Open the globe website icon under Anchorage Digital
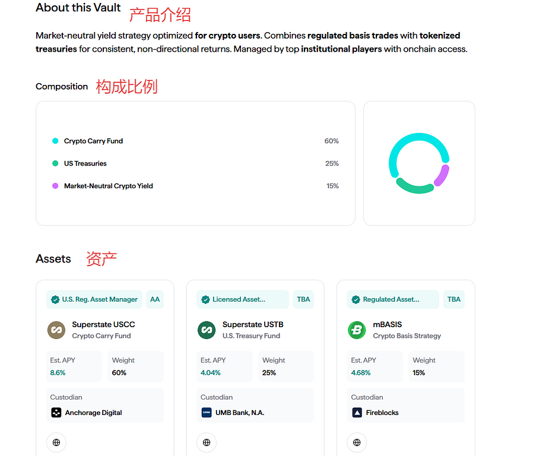The width and height of the screenshot is (549, 456). pyautogui.click(x=56, y=442)
